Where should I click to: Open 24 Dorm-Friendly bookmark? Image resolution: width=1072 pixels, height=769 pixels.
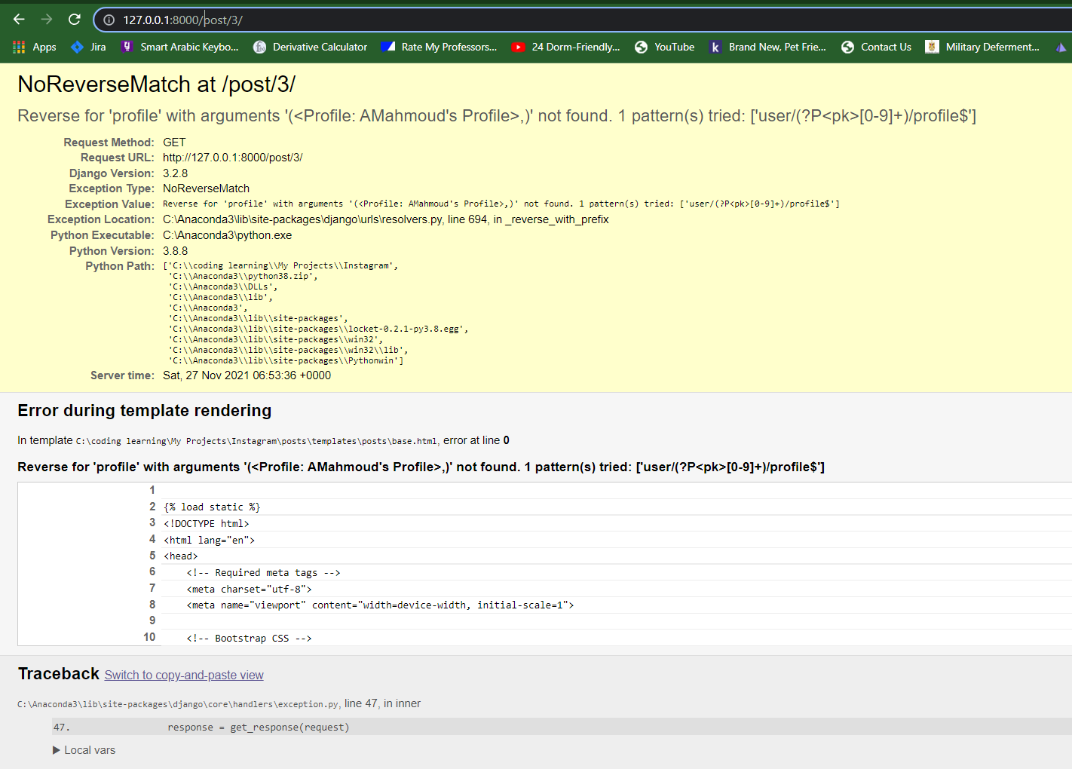click(x=565, y=47)
